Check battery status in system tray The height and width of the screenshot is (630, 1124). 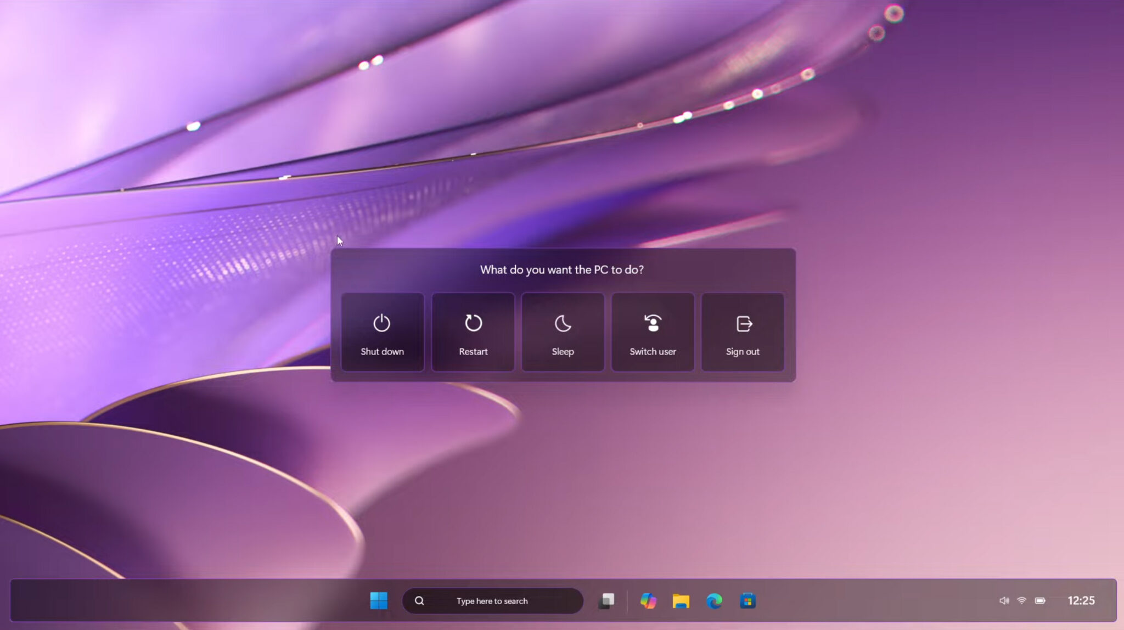pos(1041,600)
